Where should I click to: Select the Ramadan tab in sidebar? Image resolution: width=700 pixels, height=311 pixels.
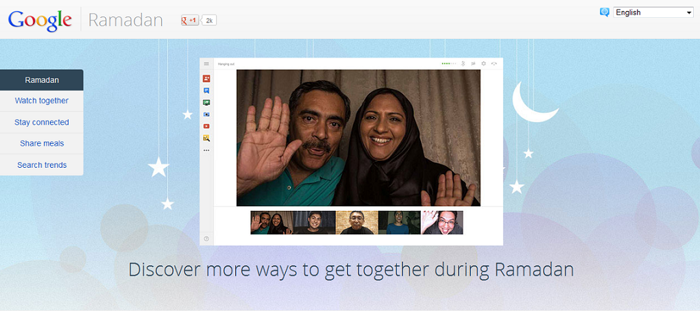pyautogui.click(x=42, y=79)
